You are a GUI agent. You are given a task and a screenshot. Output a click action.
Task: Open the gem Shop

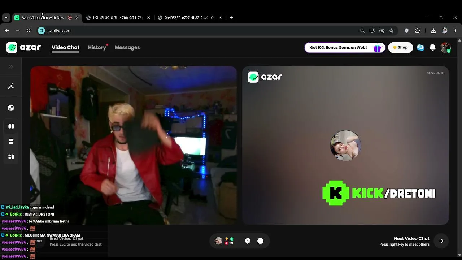click(400, 48)
